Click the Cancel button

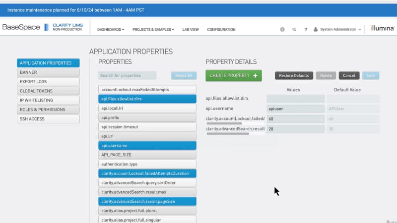[349, 76]
